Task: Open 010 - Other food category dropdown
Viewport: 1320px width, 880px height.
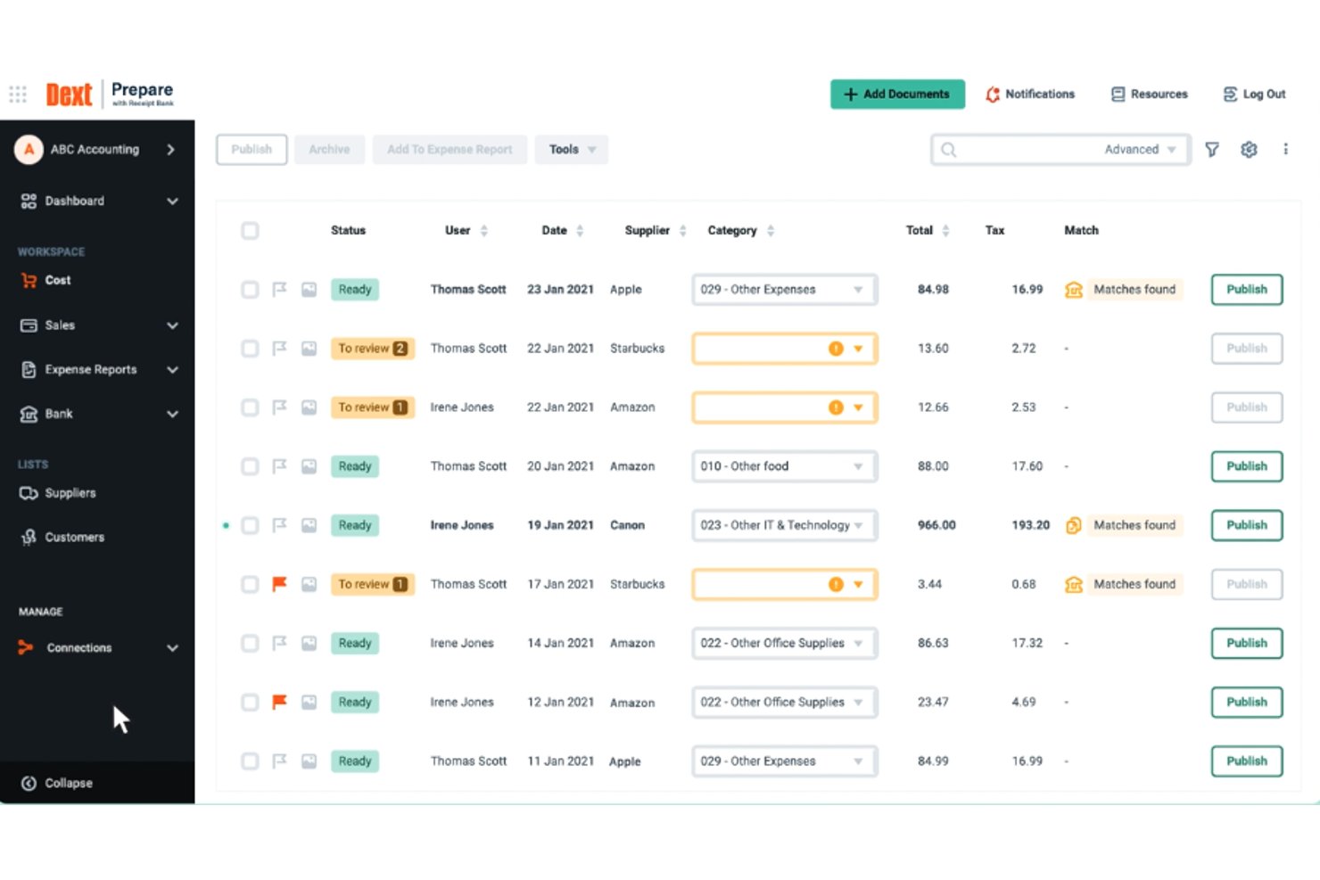Action: pyautogui.click(x=785, y=466)
